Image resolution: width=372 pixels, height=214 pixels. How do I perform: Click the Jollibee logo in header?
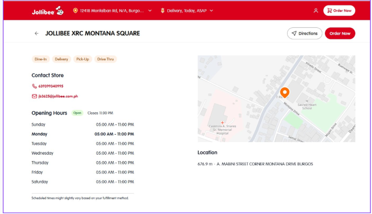click(48, 11)
